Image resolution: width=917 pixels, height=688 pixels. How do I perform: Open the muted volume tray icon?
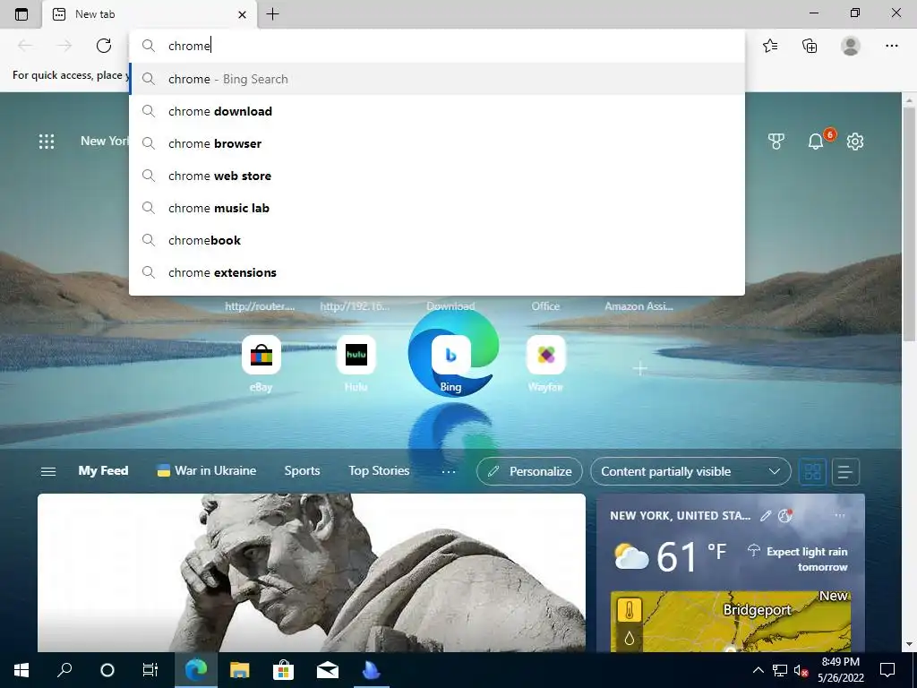801,670
